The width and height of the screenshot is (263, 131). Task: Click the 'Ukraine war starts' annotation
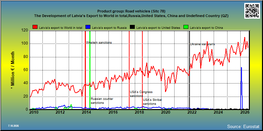203,44
